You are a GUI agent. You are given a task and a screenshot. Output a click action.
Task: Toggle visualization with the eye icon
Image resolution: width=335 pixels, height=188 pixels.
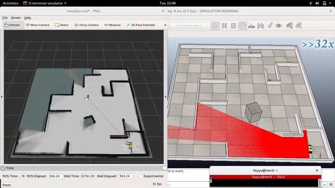click(x=278, y=26)
